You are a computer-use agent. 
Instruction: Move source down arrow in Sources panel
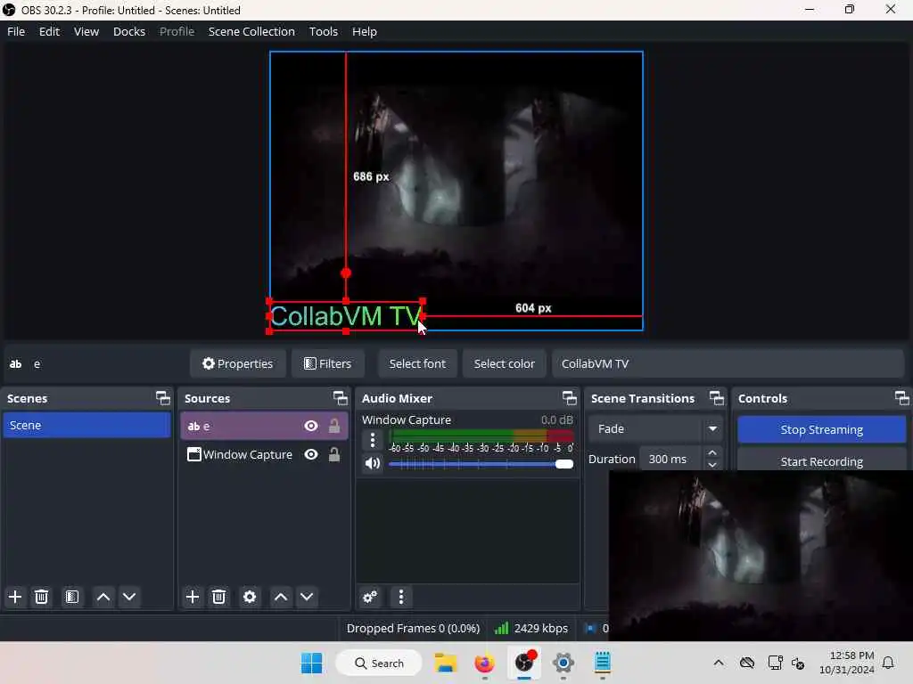pyautogui.click(x=307, y=597)
